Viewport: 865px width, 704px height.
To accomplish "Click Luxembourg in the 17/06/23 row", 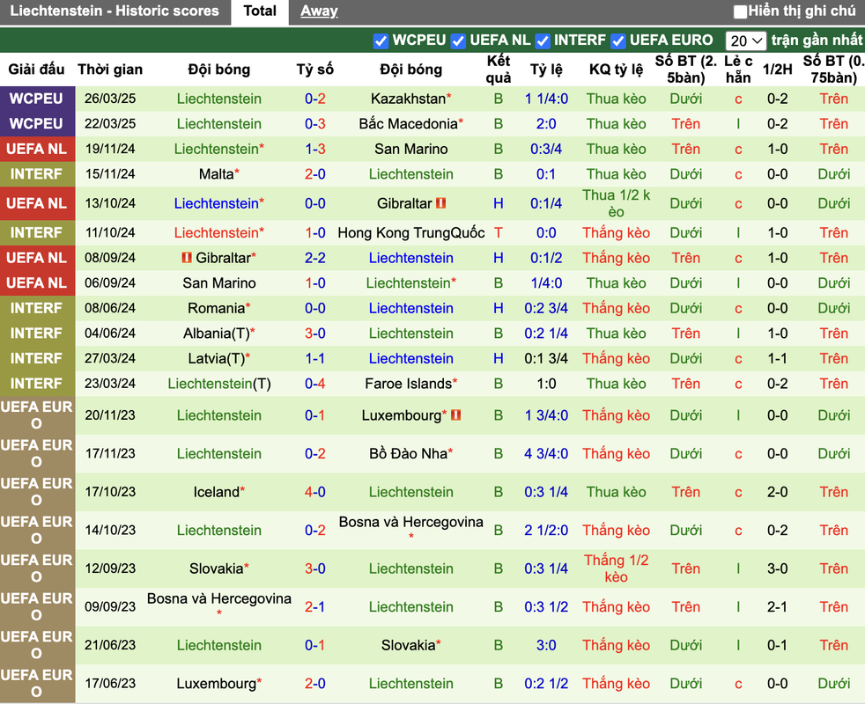I will (217, 684).
